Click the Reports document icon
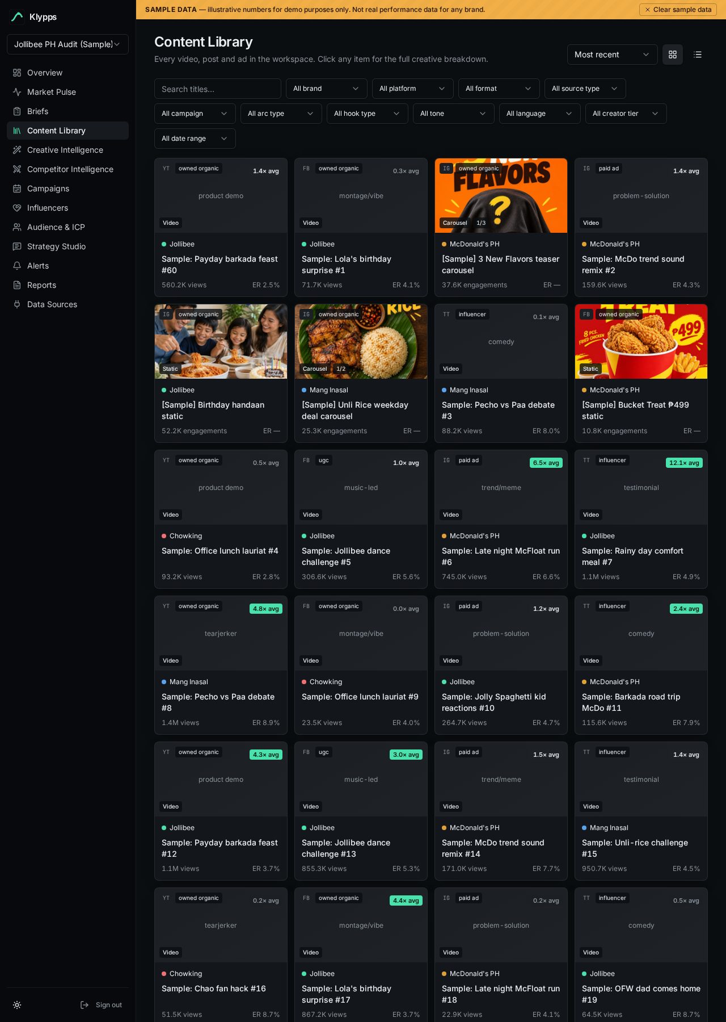The image size is (726, 1022). (x=17, y=285)
